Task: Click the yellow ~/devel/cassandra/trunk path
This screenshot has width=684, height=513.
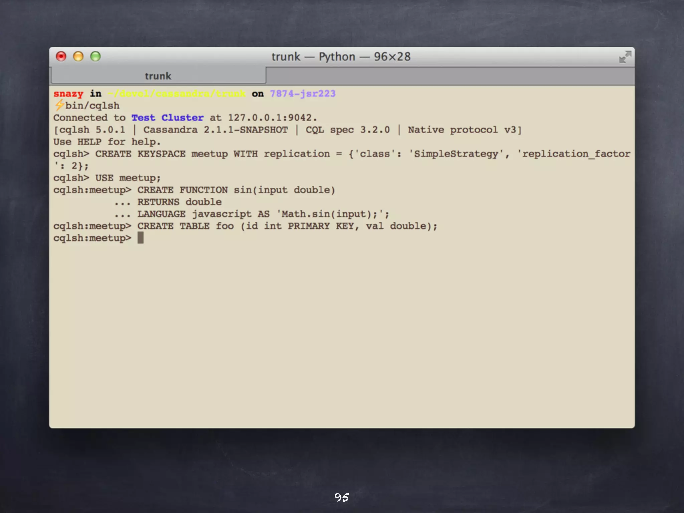Action: [x=177, y=94]
